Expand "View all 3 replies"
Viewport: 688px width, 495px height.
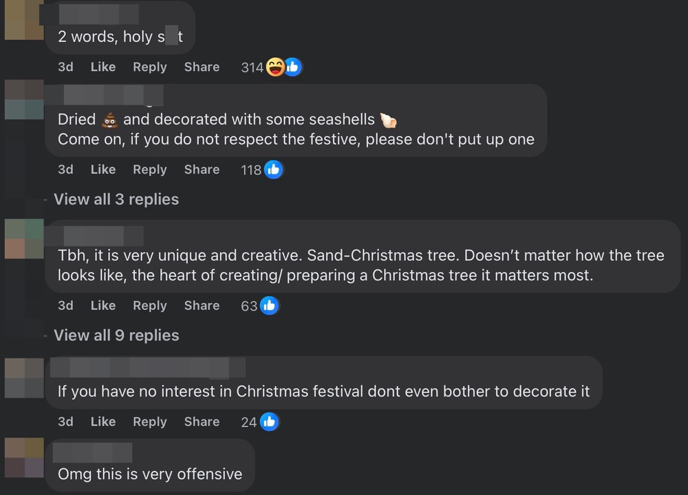pos(116,200)
